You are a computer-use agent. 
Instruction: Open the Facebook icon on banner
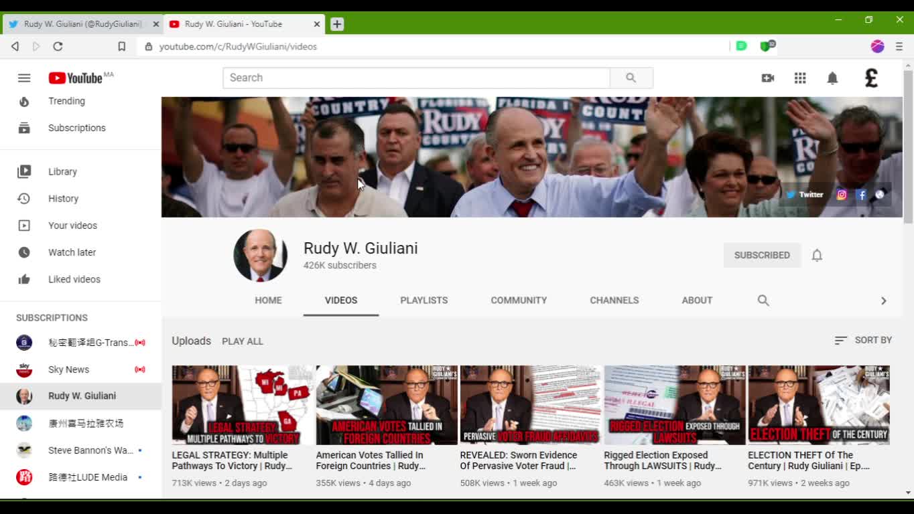pyautogui.click(x=861, y=195)
